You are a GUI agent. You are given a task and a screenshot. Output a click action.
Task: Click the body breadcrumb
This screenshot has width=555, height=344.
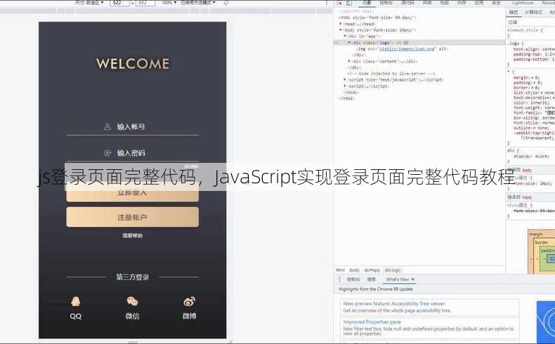tap(354, 270)
